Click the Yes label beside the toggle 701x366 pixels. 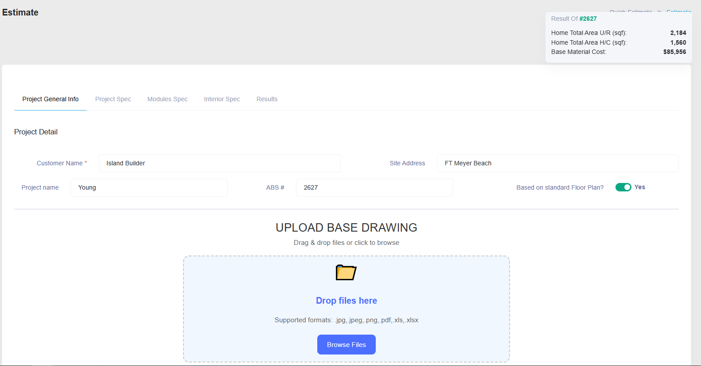[x=640, y=187]
